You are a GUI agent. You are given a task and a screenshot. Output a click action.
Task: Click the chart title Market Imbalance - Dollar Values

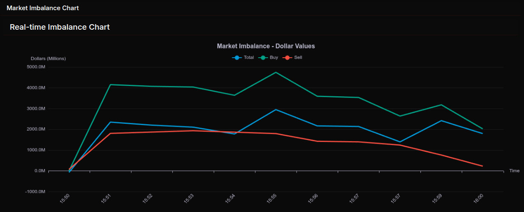(x=266, y=46)
